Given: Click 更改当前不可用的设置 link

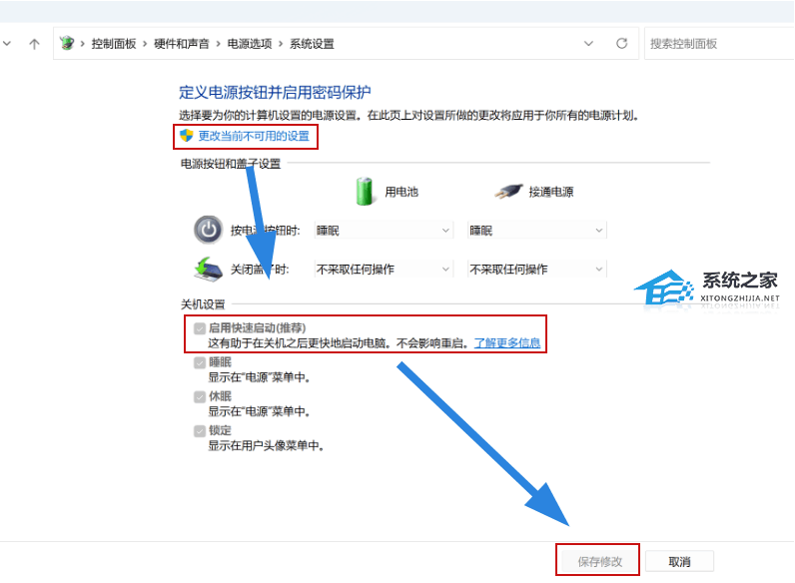Looking at the screenshot, I should [254, 136].
